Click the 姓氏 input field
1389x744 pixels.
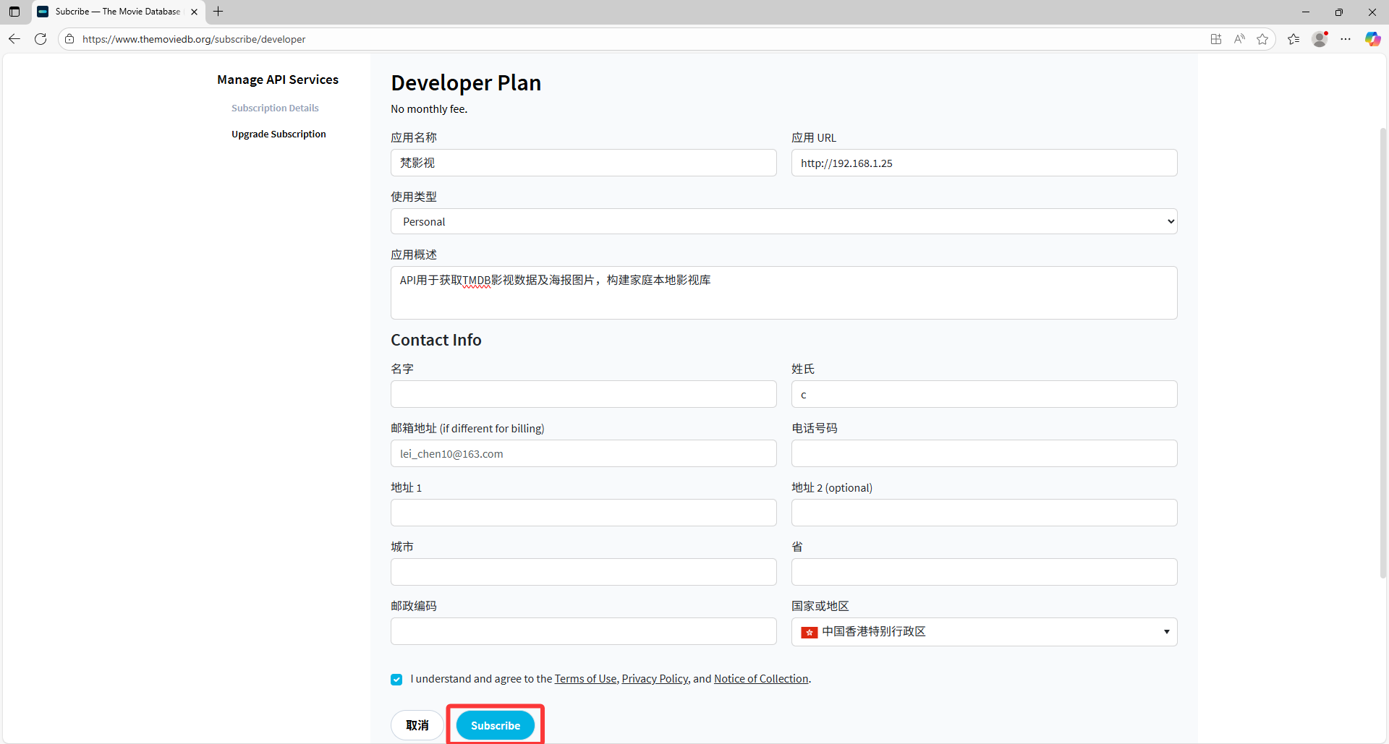pos(985,394)
